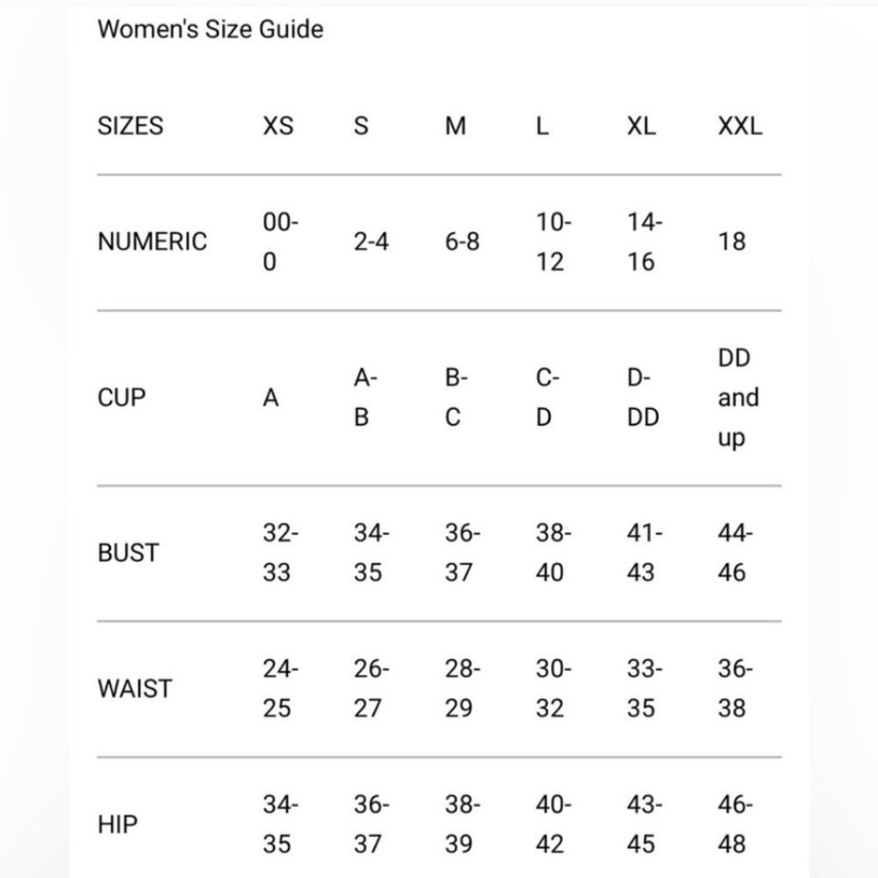Click the A cup cell under XS

pyautogui.click(x=271, y=399)
